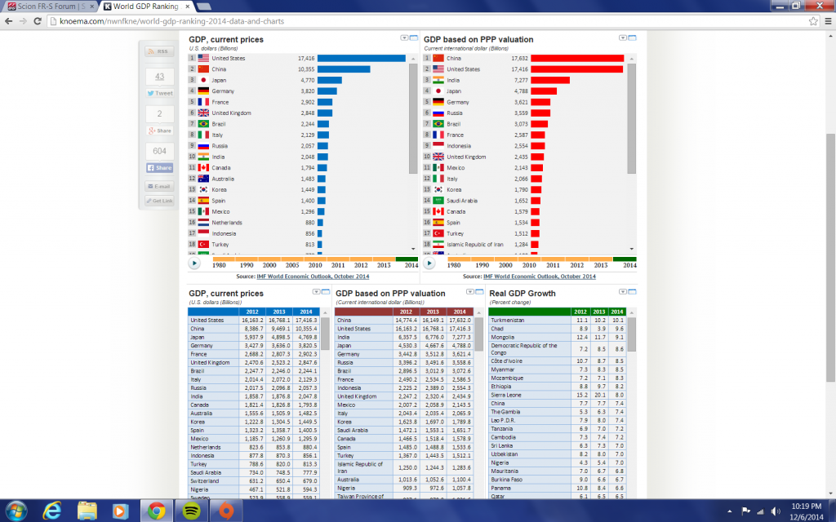Open the dropdown arrow on GDP current prices chart
836x522 pixels.
[405, 38]
